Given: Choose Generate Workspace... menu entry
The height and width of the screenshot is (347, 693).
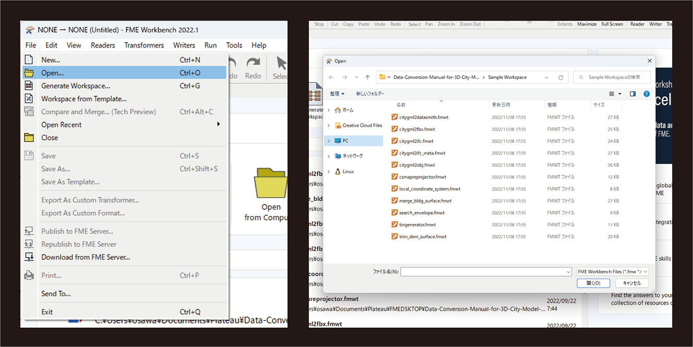Looking at the screenshot, I should point(125,86).
